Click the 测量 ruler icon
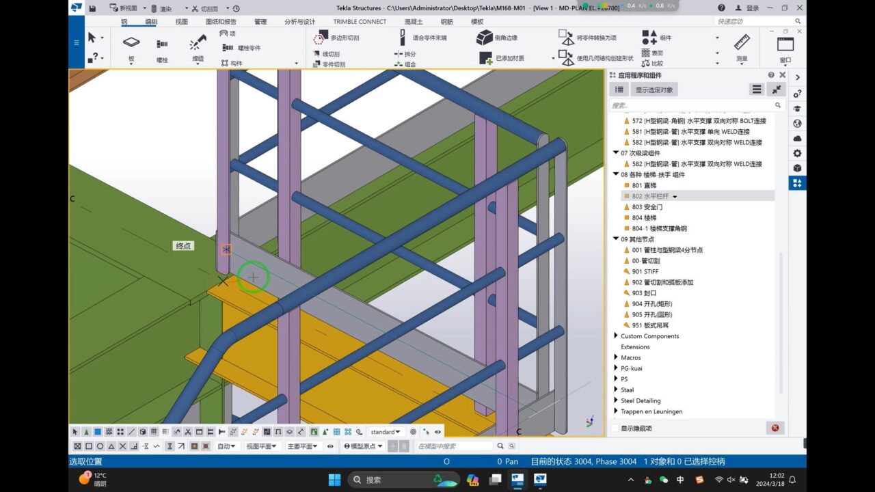 tap(742, 42)
